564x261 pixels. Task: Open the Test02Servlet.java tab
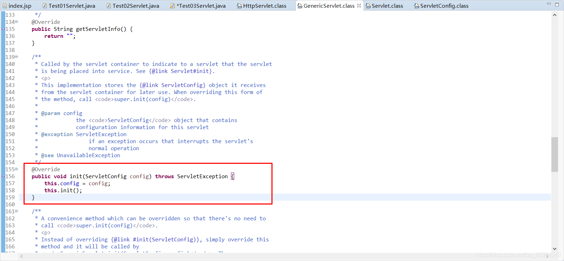133,6
